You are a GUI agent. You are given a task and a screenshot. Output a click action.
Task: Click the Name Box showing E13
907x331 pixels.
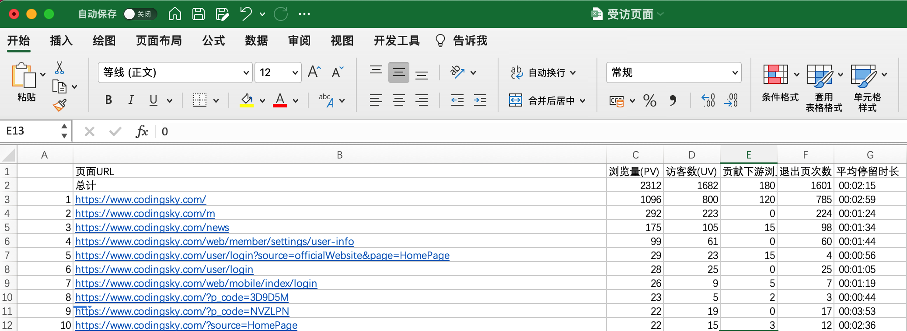[x=31, y=131]
